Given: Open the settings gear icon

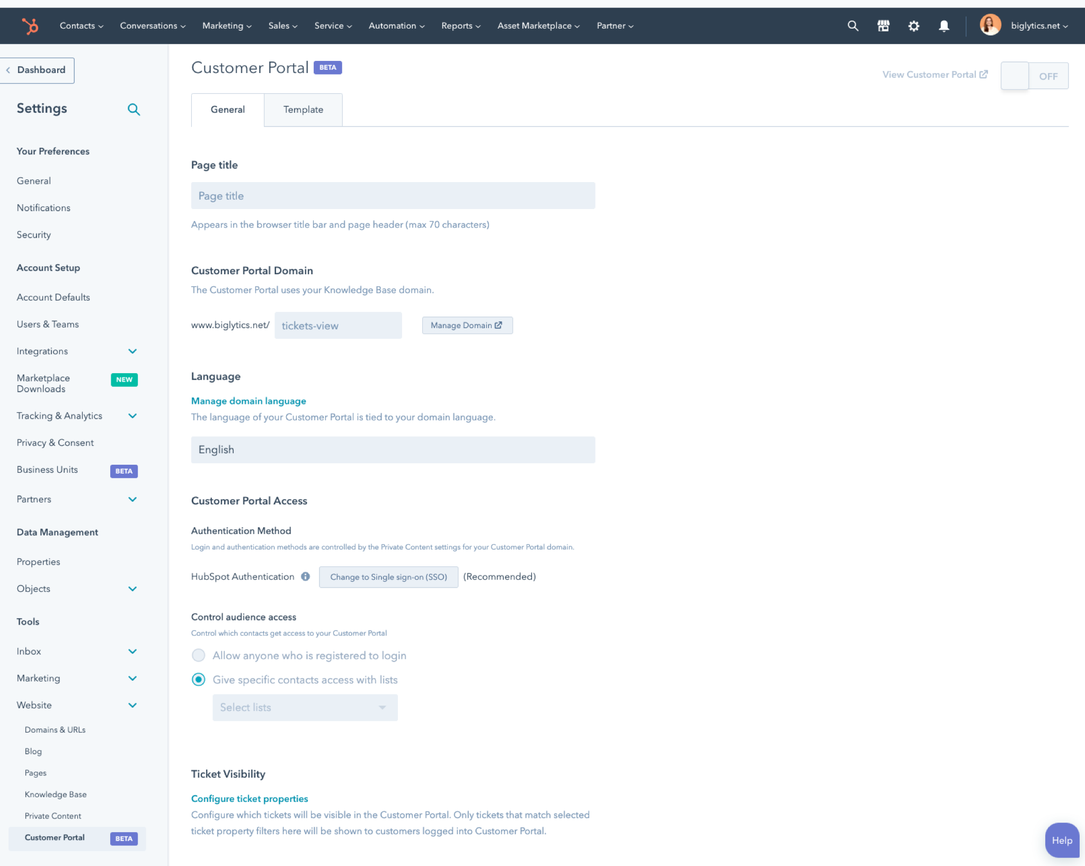Looking at the screenshot, I should pos(914,25).
